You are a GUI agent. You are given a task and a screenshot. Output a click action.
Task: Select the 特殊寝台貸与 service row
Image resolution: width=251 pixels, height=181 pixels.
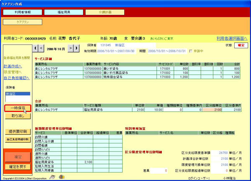[x=137, y=77]
